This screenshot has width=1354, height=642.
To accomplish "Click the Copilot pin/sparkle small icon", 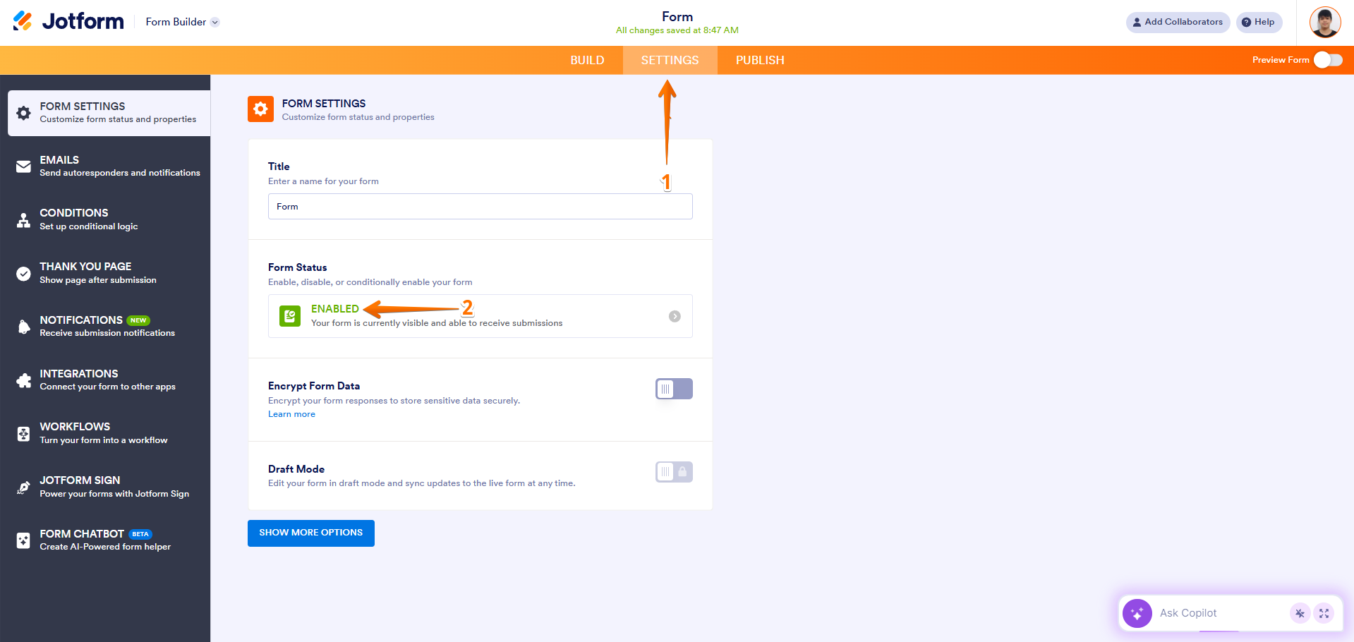I will [x=1300, y=613].
